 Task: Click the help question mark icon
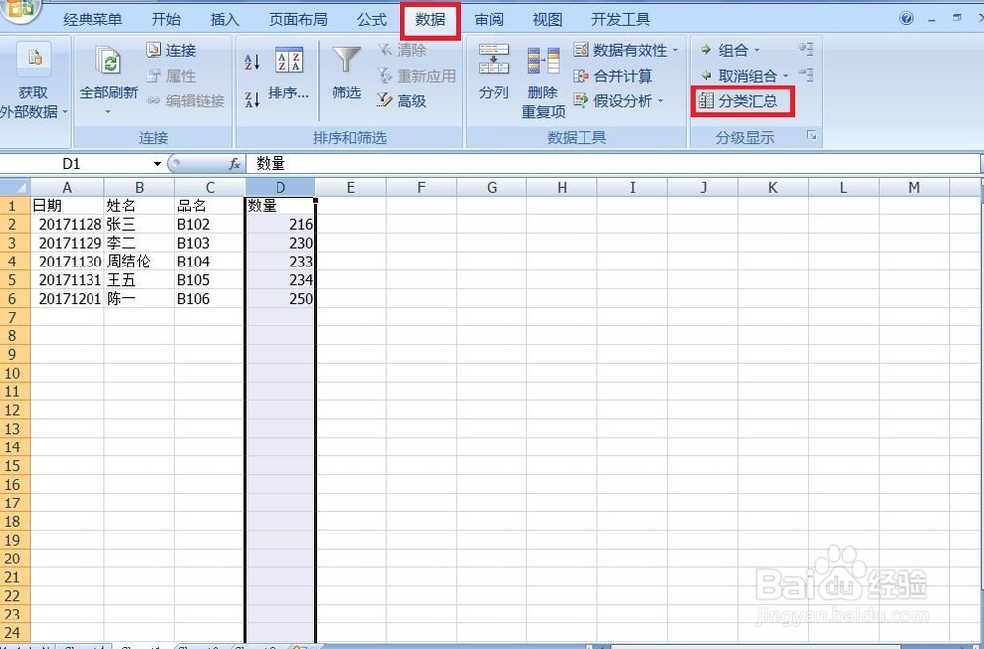[907, 18]
